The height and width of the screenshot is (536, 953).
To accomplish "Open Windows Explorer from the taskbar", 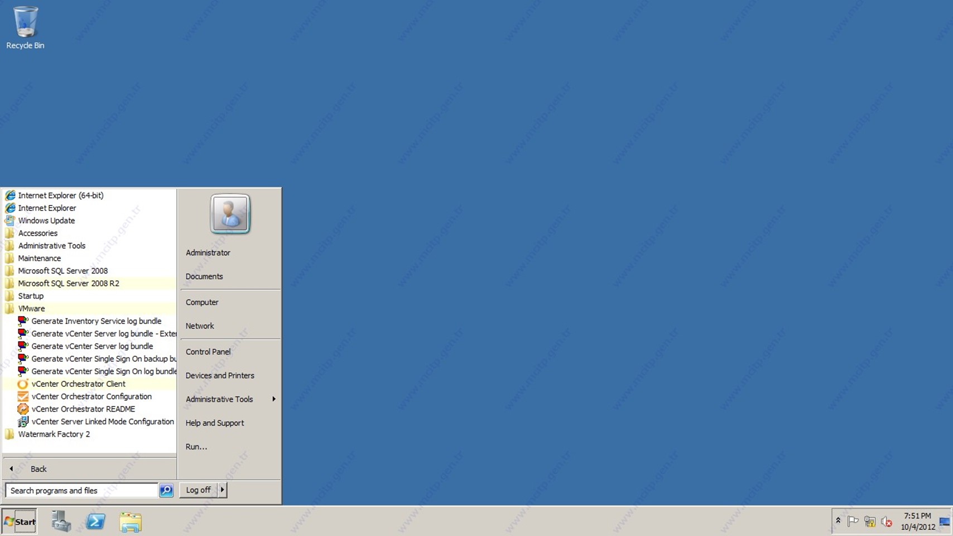I will coord(131,521).
